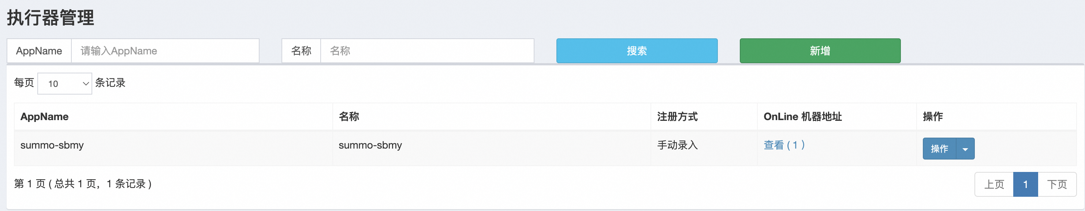Viewport: 1085px width, 211px height.
Task: Select page 1 in the pagination
Action: pyautogui.click(x=1025, y=184)
